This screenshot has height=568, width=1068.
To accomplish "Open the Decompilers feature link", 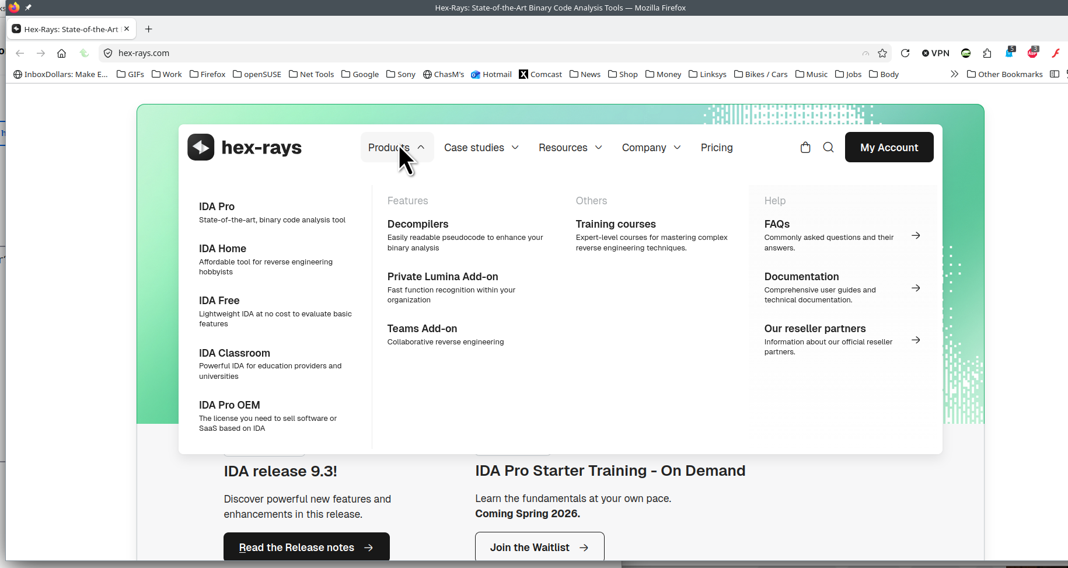I will tap(465, 235).
